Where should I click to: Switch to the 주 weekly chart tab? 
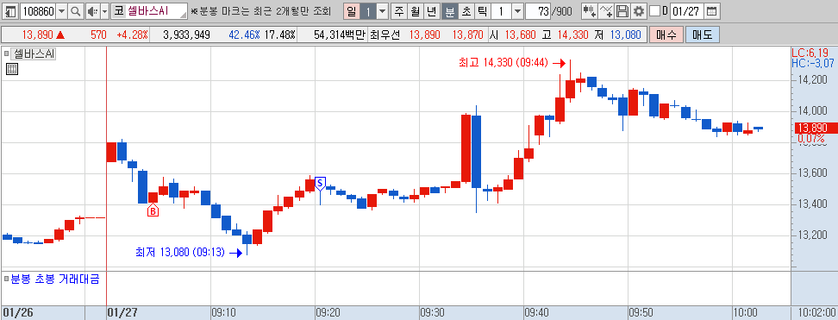point(398,10)
